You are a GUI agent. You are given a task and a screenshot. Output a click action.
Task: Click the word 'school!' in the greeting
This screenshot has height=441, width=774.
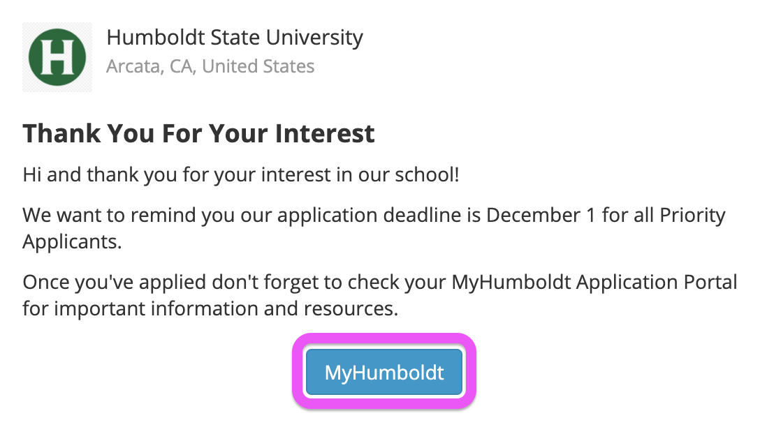point(427,174)
